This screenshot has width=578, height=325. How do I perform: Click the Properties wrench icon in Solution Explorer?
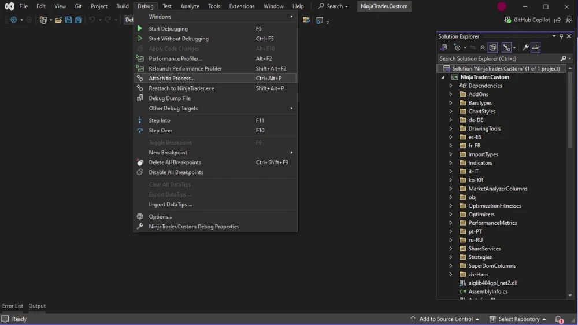pyautogui.click(x=525, y=47)
